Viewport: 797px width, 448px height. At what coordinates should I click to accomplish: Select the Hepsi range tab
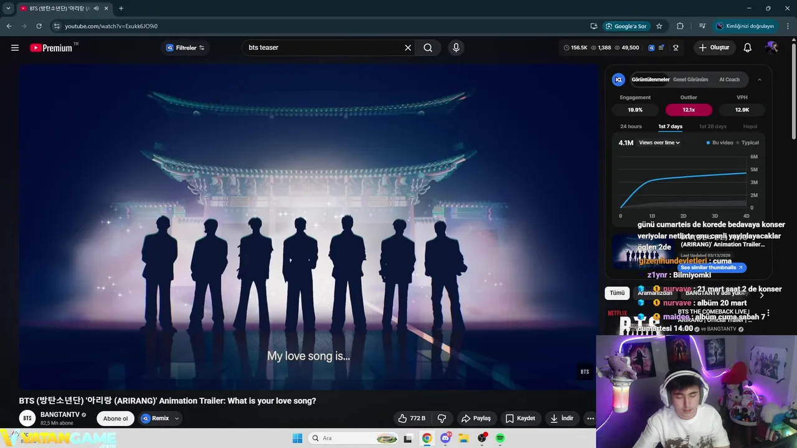pyautogui.click(x=750, y=126)
